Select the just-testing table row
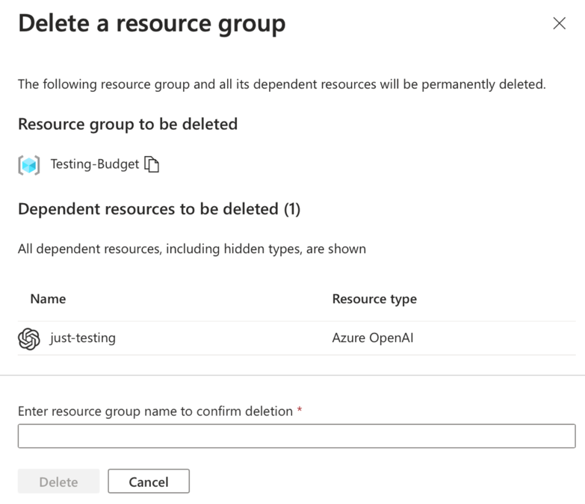The image size is (585, 504). click(224, 338)
